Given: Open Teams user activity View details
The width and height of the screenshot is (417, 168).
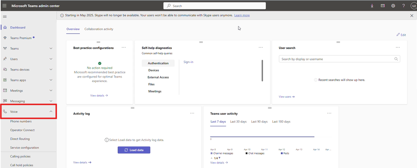Looking at the screenshot, I should pos(219,162).
